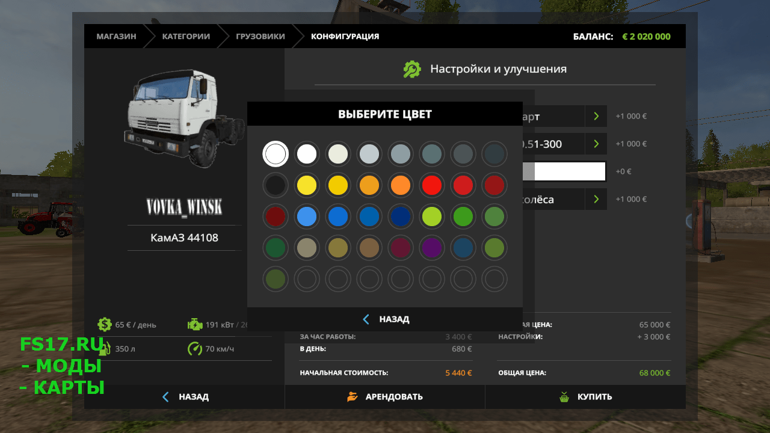Pick the currently selected ringed white swatch

point(276,154)
